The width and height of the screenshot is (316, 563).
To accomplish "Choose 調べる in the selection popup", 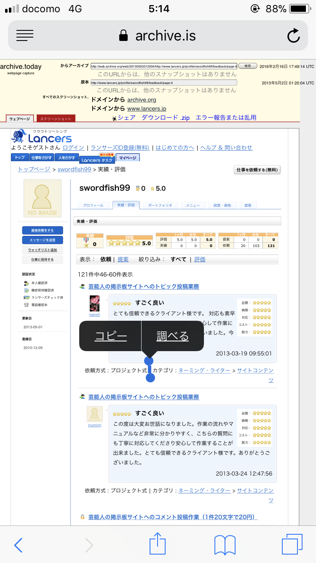I will tap(172, 336).
